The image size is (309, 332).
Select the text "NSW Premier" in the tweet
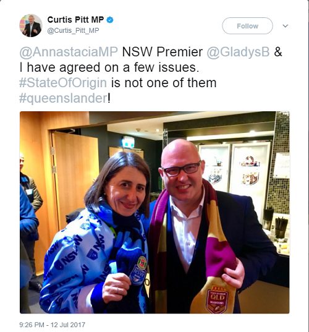[x=163, y=52]
